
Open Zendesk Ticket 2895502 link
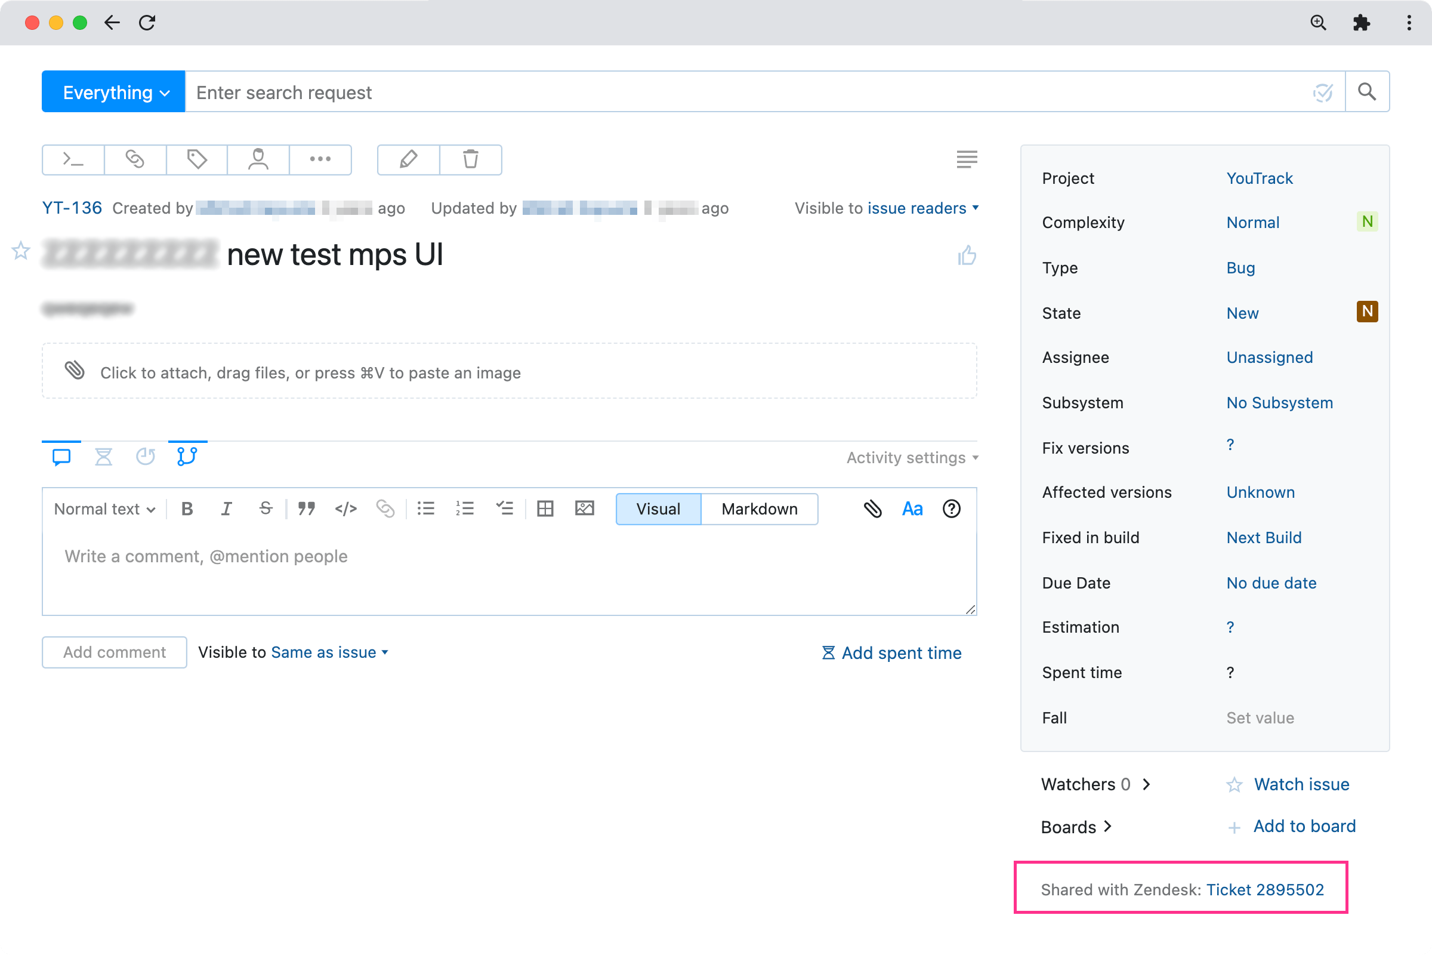(x=1264, y=889)
